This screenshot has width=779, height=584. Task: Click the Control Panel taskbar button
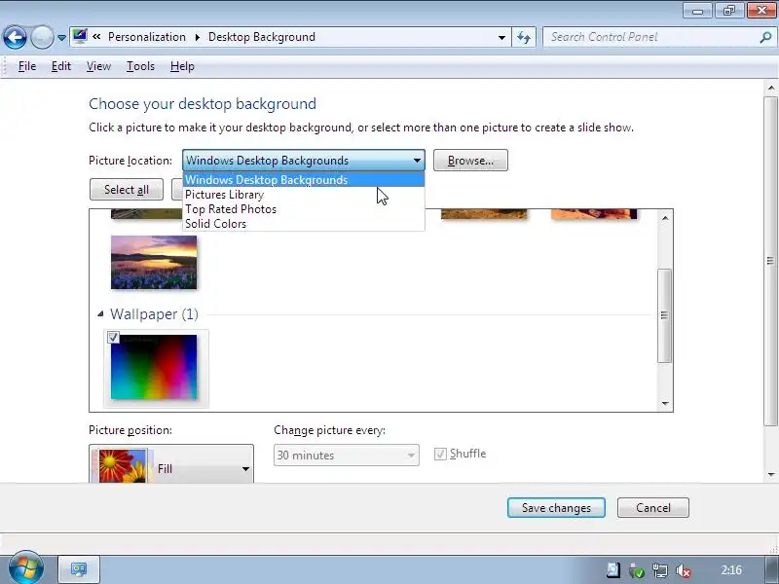pos(79,569)
